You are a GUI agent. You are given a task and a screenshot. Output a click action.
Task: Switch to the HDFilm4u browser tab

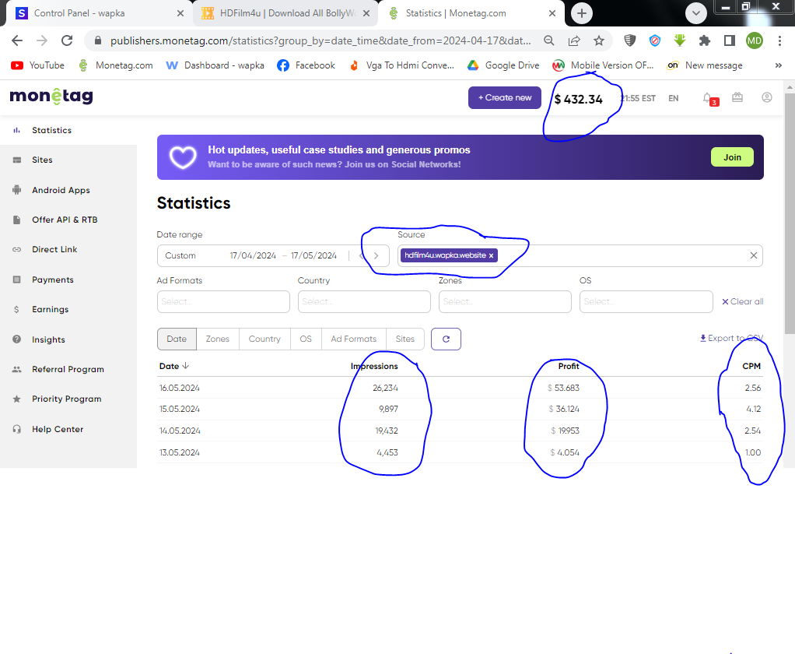click(x=286, y=13)
